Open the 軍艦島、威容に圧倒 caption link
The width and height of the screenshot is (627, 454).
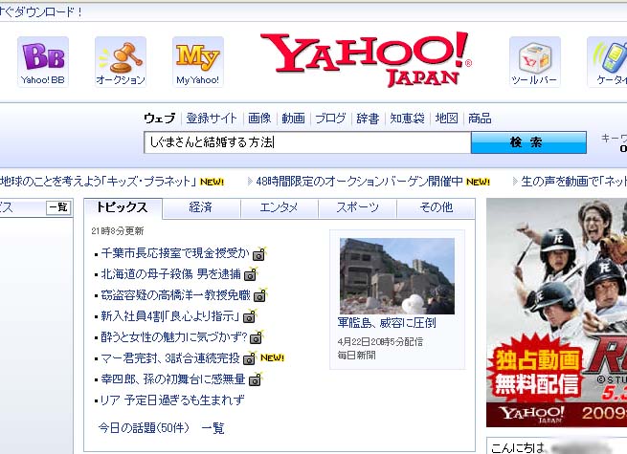(x=387, y=323)
